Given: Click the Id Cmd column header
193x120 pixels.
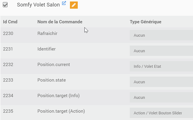Looking at the screenshot, I should [x=10, y=22].
